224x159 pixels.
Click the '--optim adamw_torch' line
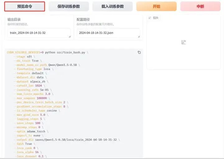(x=31, y=131)
